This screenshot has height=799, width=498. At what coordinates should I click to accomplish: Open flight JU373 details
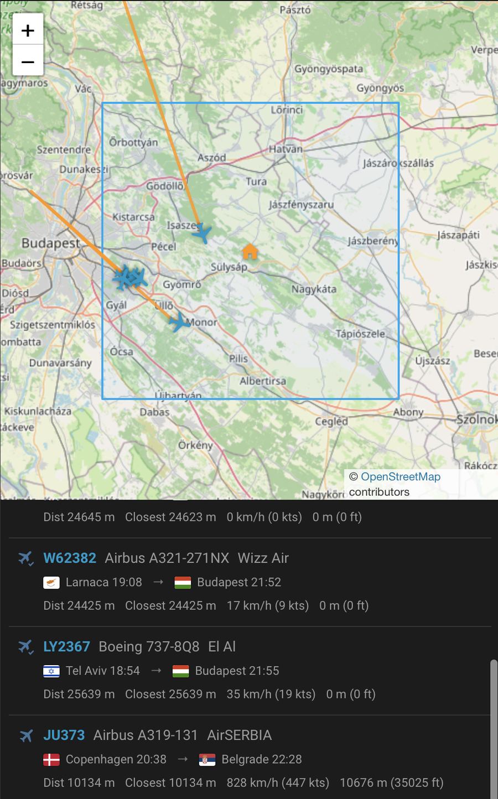pos(64,735)
